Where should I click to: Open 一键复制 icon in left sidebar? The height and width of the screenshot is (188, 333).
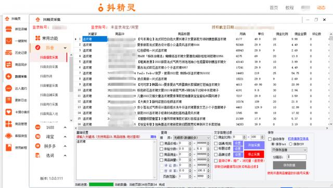(x=8, y=41)
